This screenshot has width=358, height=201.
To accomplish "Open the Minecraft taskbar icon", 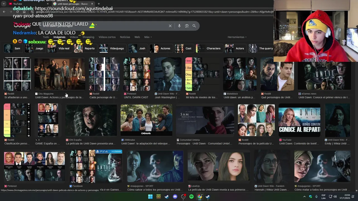I will [x=159, y=197].
